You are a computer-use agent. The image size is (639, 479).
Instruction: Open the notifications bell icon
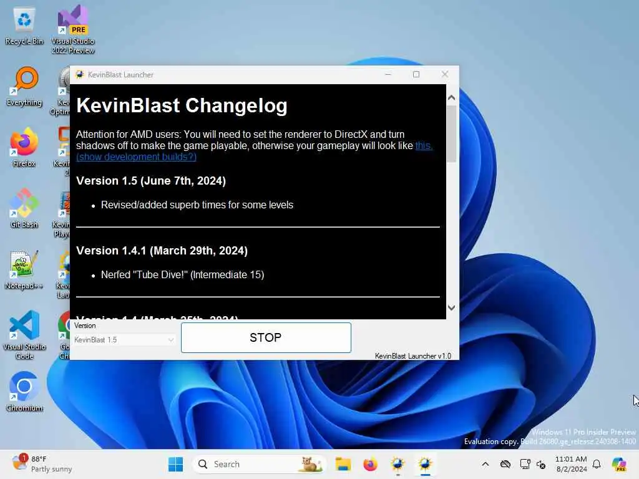597,464
